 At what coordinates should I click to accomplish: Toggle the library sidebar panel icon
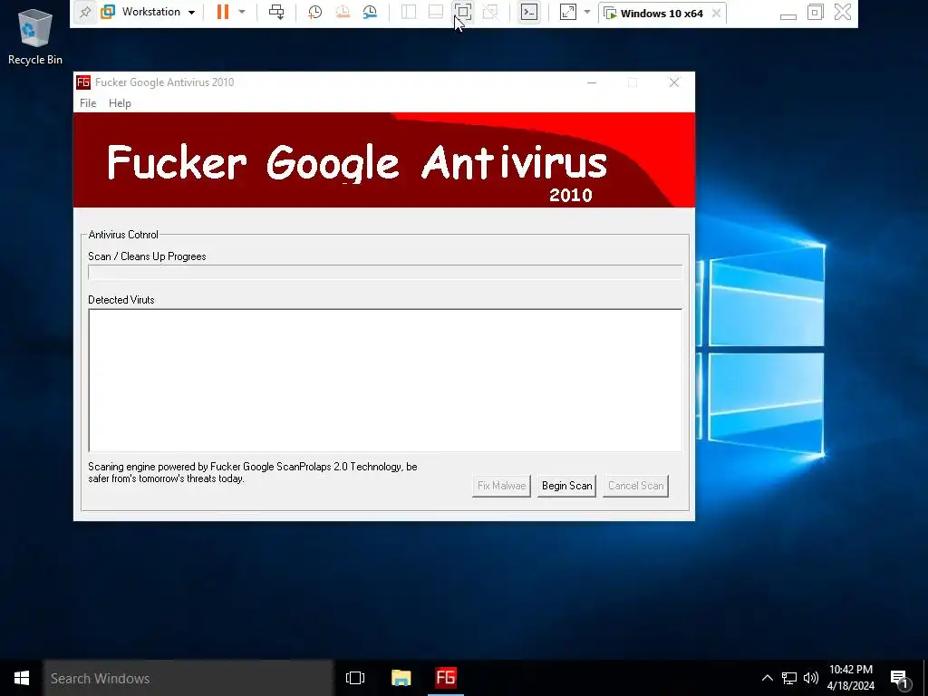tap(409, 12)
